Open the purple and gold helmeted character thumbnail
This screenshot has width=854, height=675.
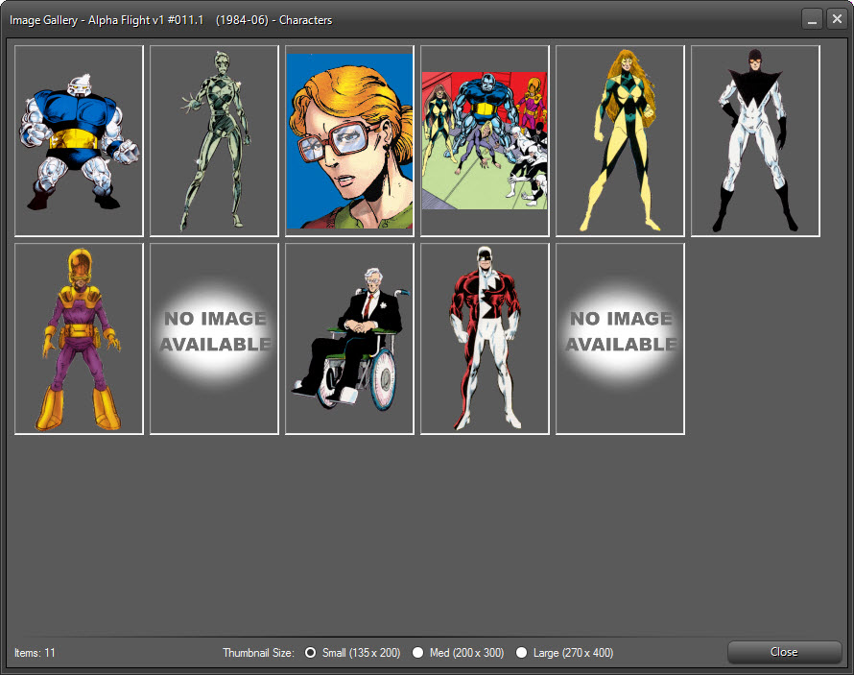(x=79, y=338)
